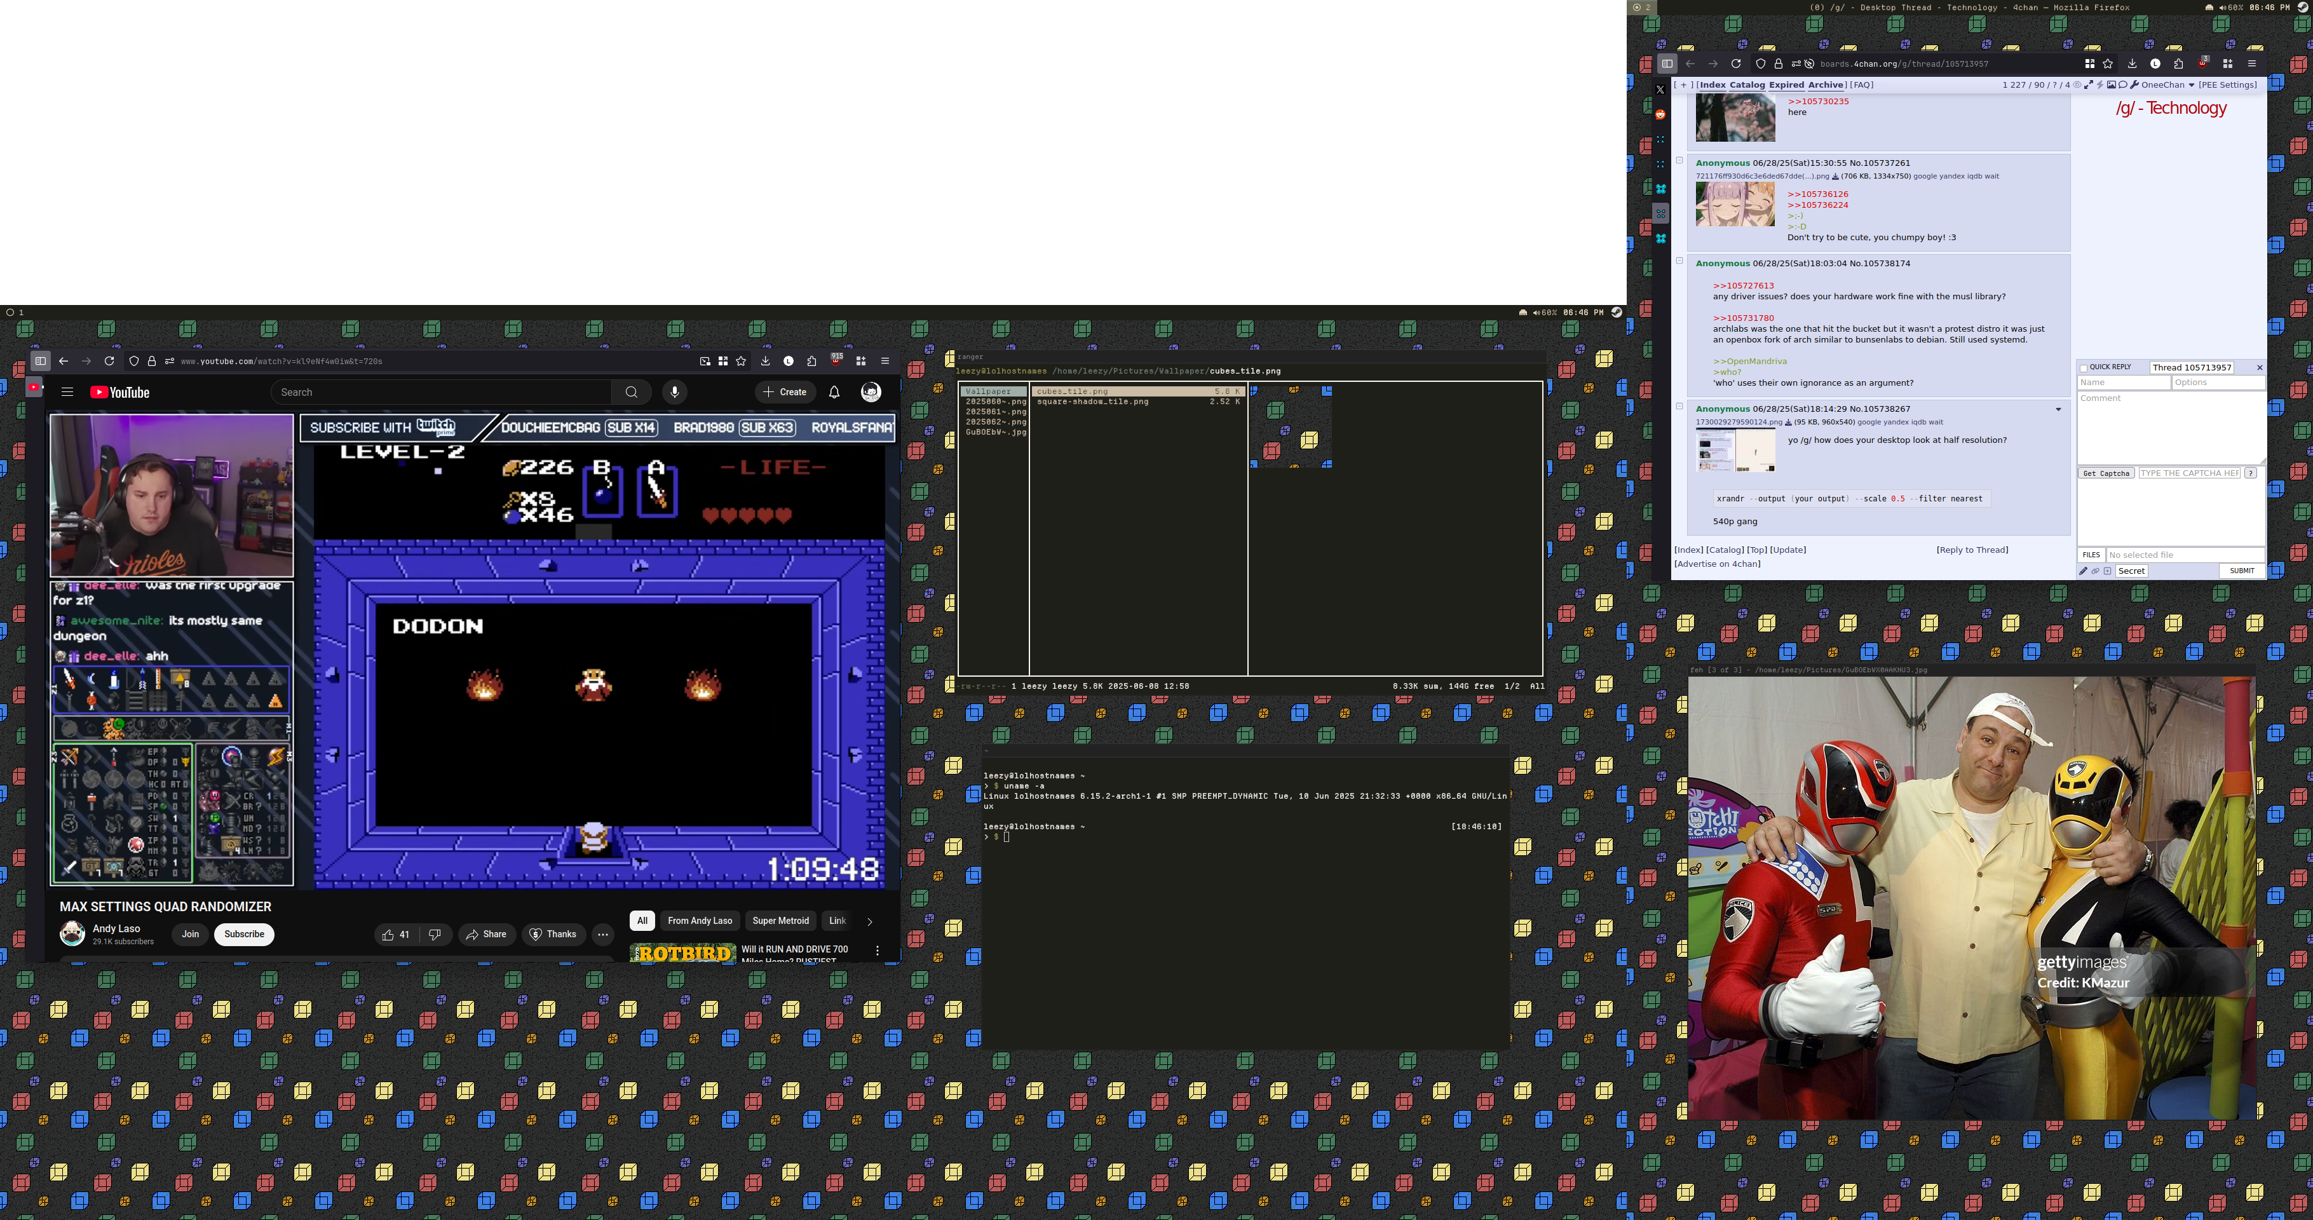Reload the 4chan page in Firefox

(1735, 64)
